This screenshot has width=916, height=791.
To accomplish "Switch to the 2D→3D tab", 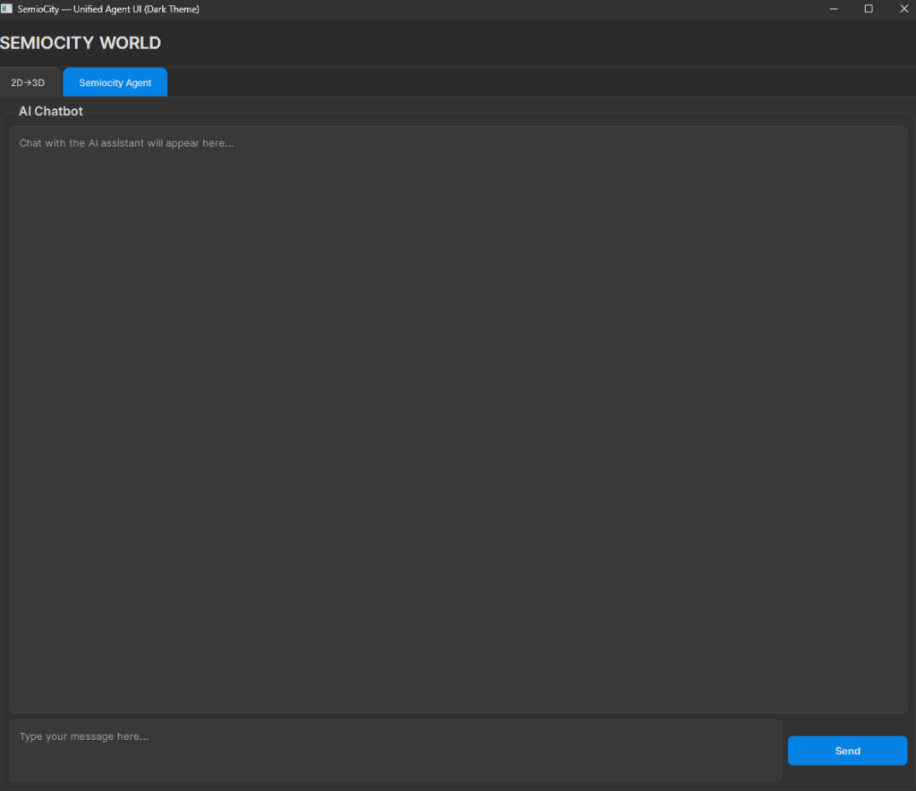I will point(28,82).
